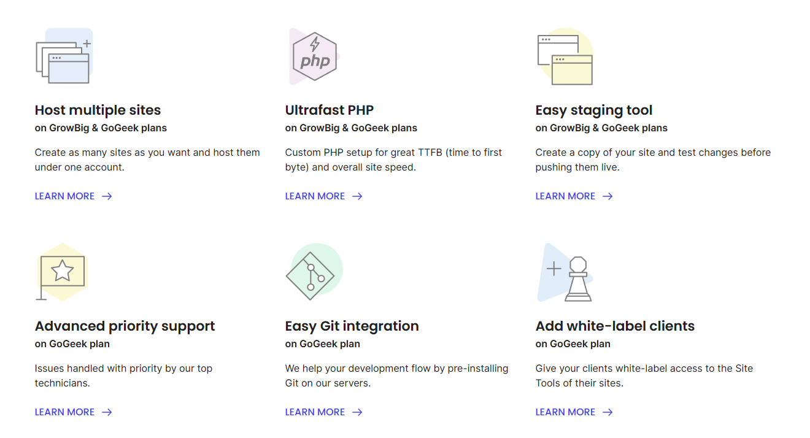Click the star flag priority support icon

click(x=62, y=271)
